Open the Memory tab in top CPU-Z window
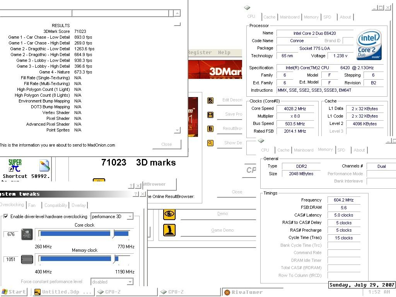 [x=311, y=17]
